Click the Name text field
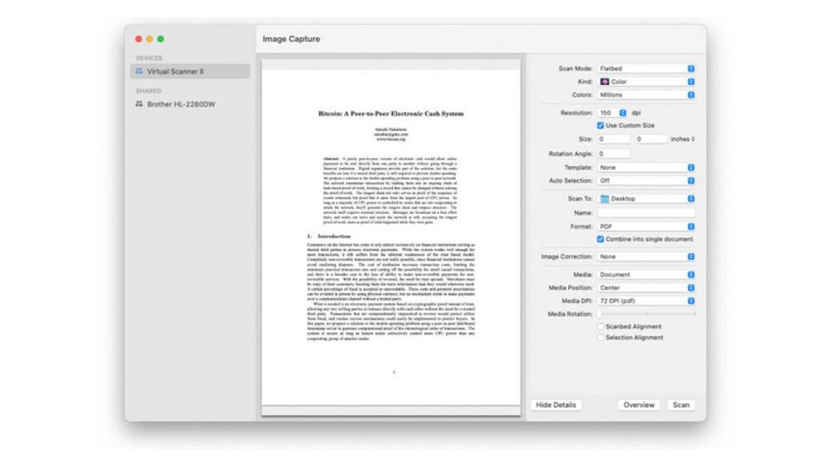Image resolution: width=831 pixels, height=467 pixels. coord(645,213)
